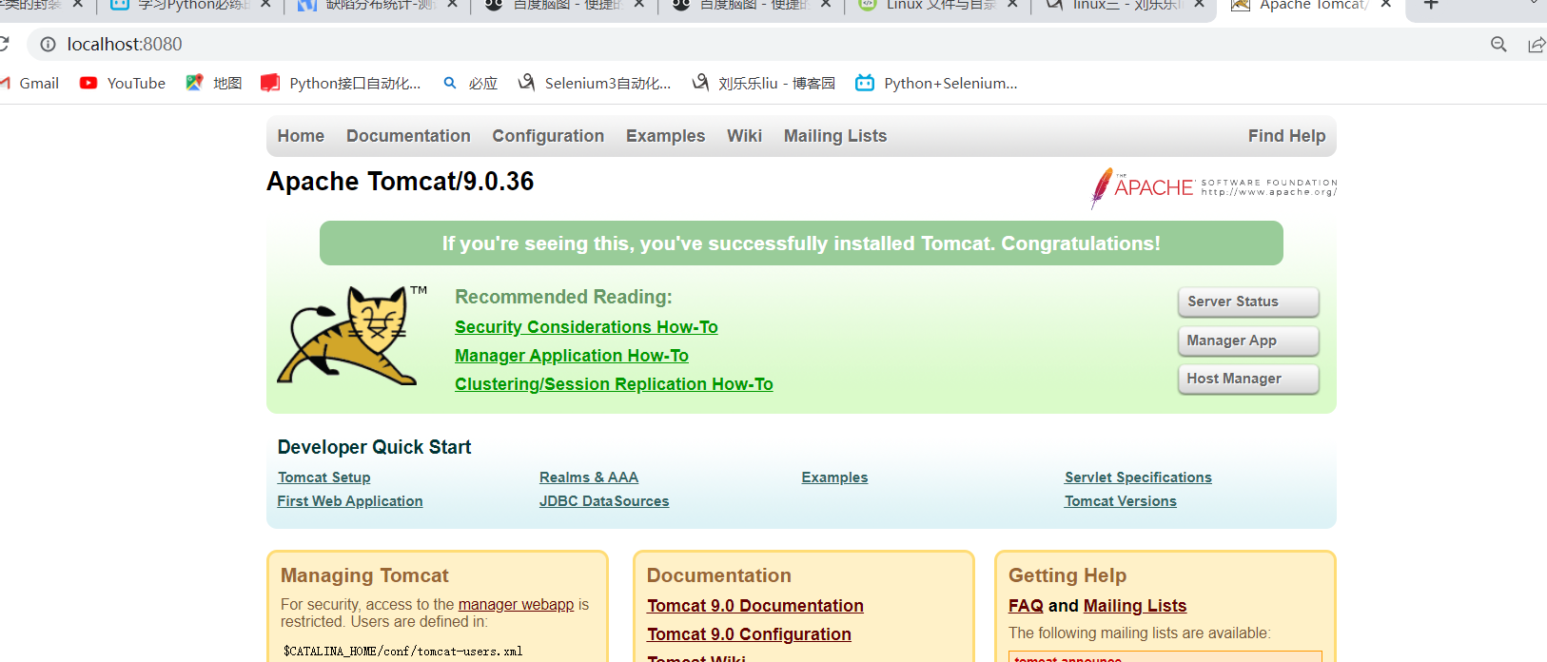The width and height of the screenshot is (1547, 662).
Task: Open the FAQ link under Getting Help
Action: pyautogui.click(x=1026, y=606)
